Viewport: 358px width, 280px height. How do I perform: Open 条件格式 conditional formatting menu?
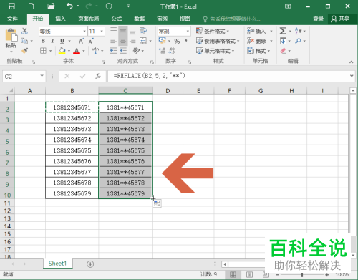coord(213,31)
